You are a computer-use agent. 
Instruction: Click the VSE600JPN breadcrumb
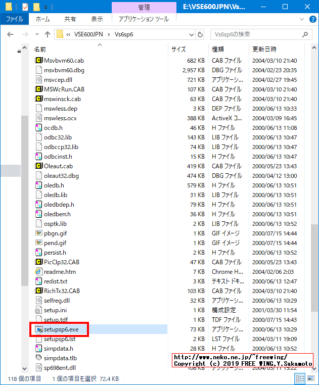88,34
